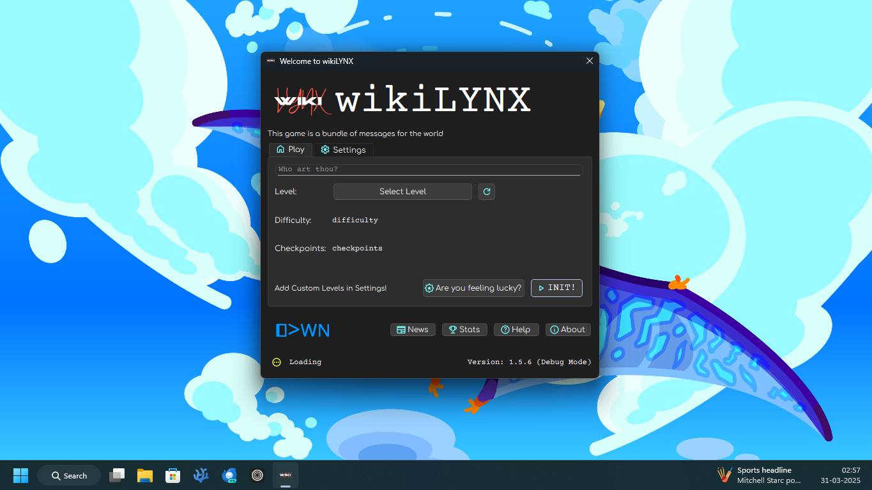Viewport: 872px width, 490px height.
Task: Click the yellow Loading status icon
Action: click(x=277, y=362)
